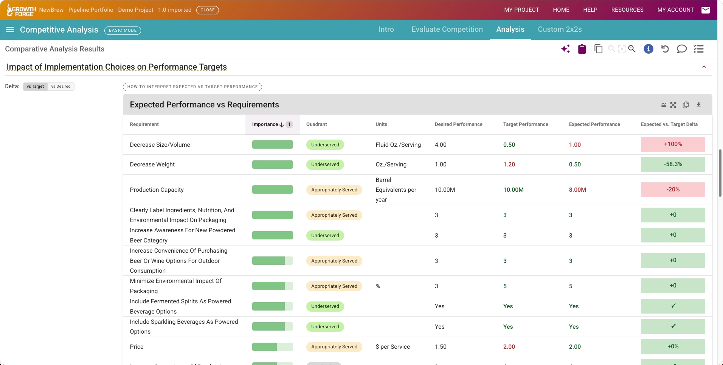Switch to the Evaluate Competition tab

[x=447, y=30]
